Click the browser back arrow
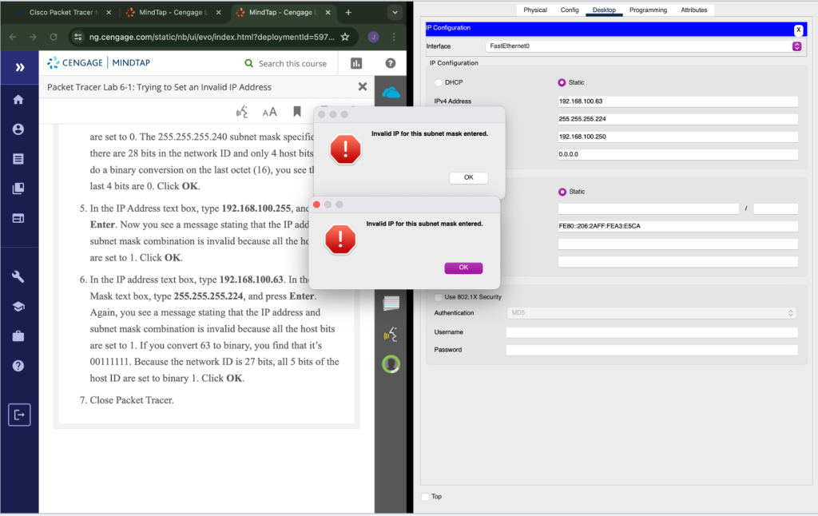Viewport: 818px width, 516px height. 13,37
